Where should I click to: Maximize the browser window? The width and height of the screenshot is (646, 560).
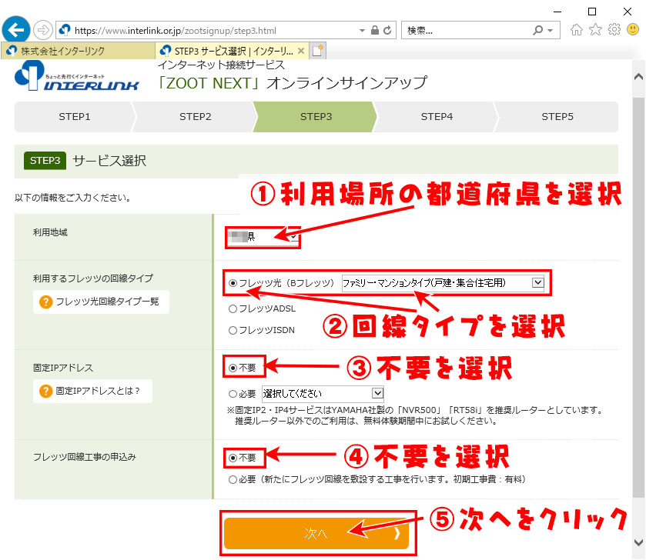pyautogui.click(x=592, y=12)
